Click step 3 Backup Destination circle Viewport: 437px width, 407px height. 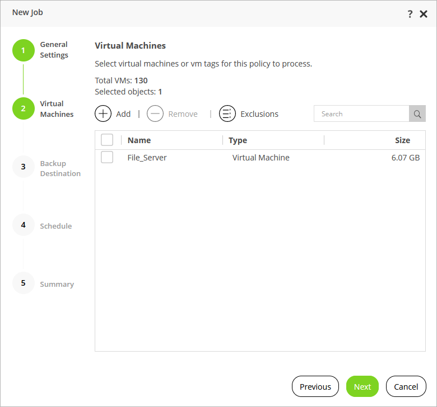(x=23, y=167)
